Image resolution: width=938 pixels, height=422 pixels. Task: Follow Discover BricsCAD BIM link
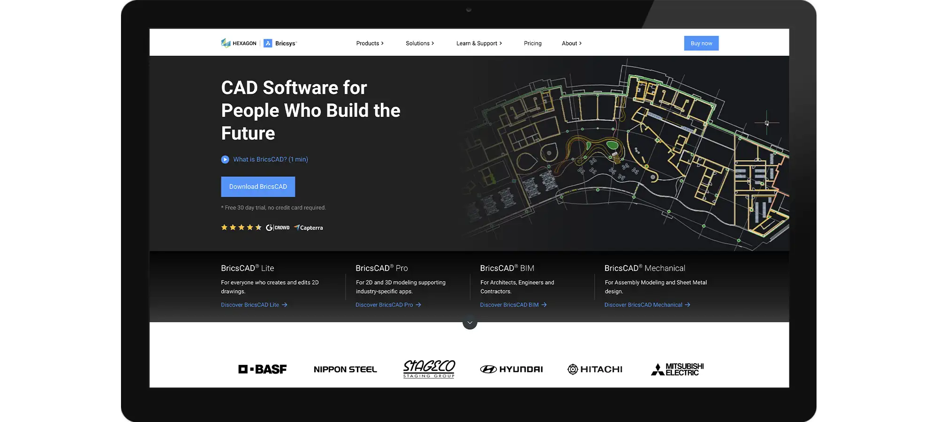coord(513,305)
